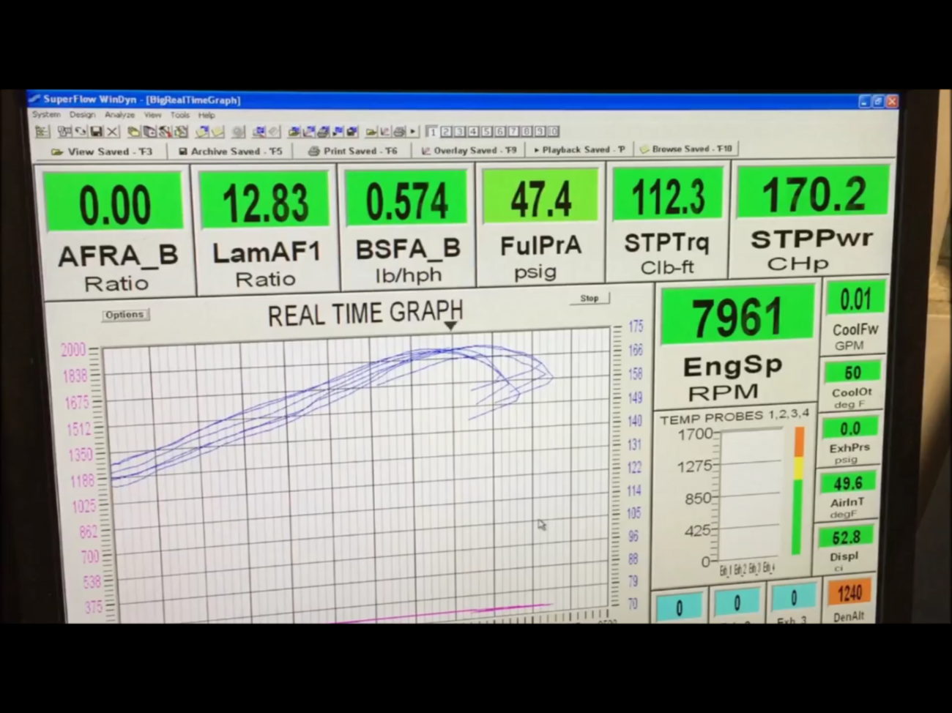Viewport: 952px width, 713px height.
Task: Click the EngSp RPM readout
Action: coord(736,318)
